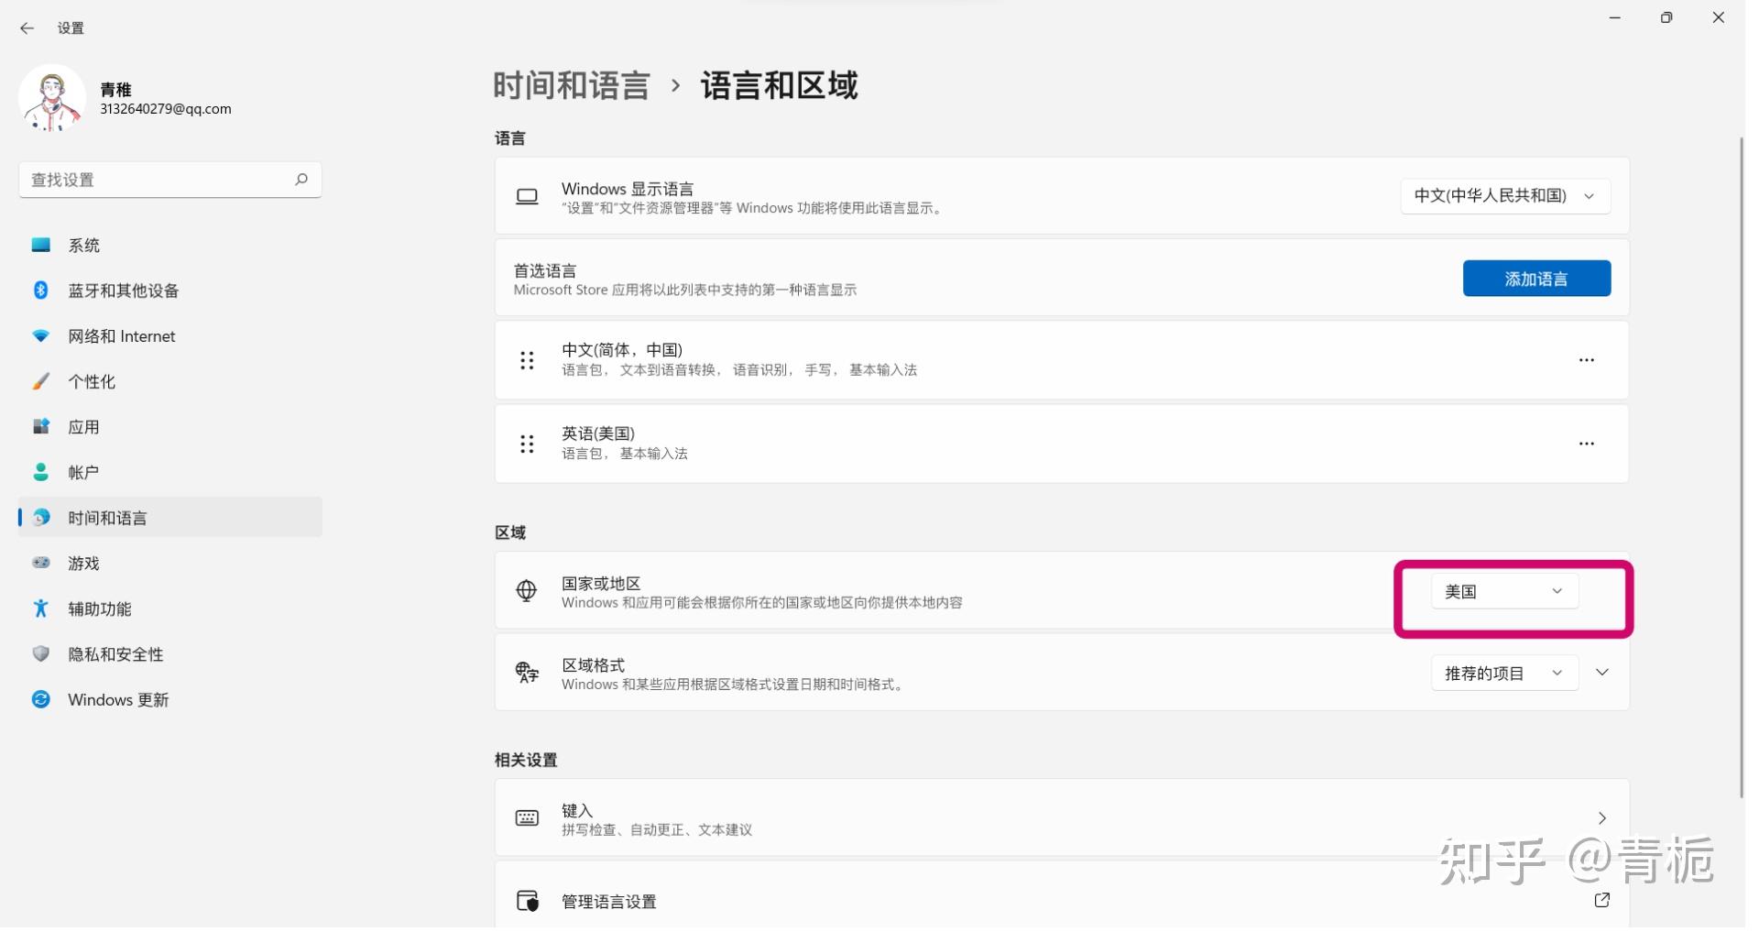The height and width of the screenshot is (932, 1759).
Task: Click the 帐户 person icon
Action: 41,474
